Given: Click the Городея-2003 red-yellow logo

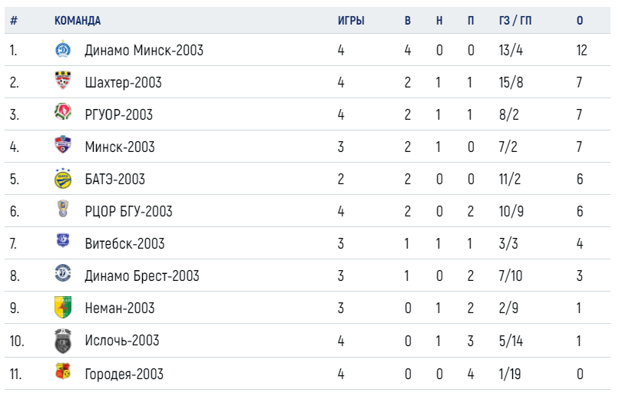Looking at the screenshot, I should pos(63,371).
